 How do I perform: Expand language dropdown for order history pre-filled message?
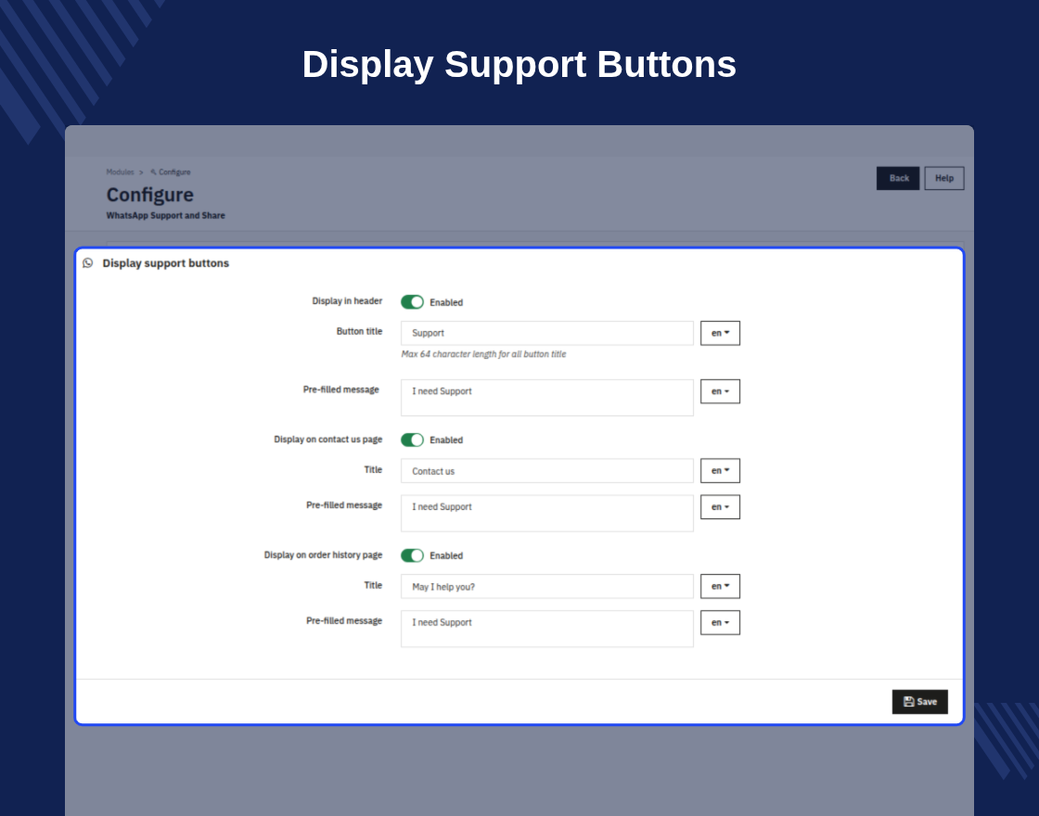(x=720, y=622)
